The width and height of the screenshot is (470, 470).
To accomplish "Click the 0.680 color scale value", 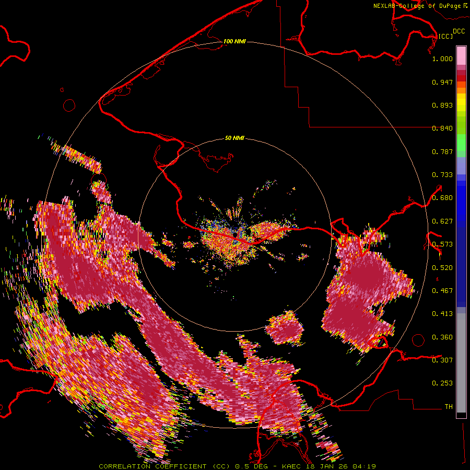I will (x=442, y=198).
